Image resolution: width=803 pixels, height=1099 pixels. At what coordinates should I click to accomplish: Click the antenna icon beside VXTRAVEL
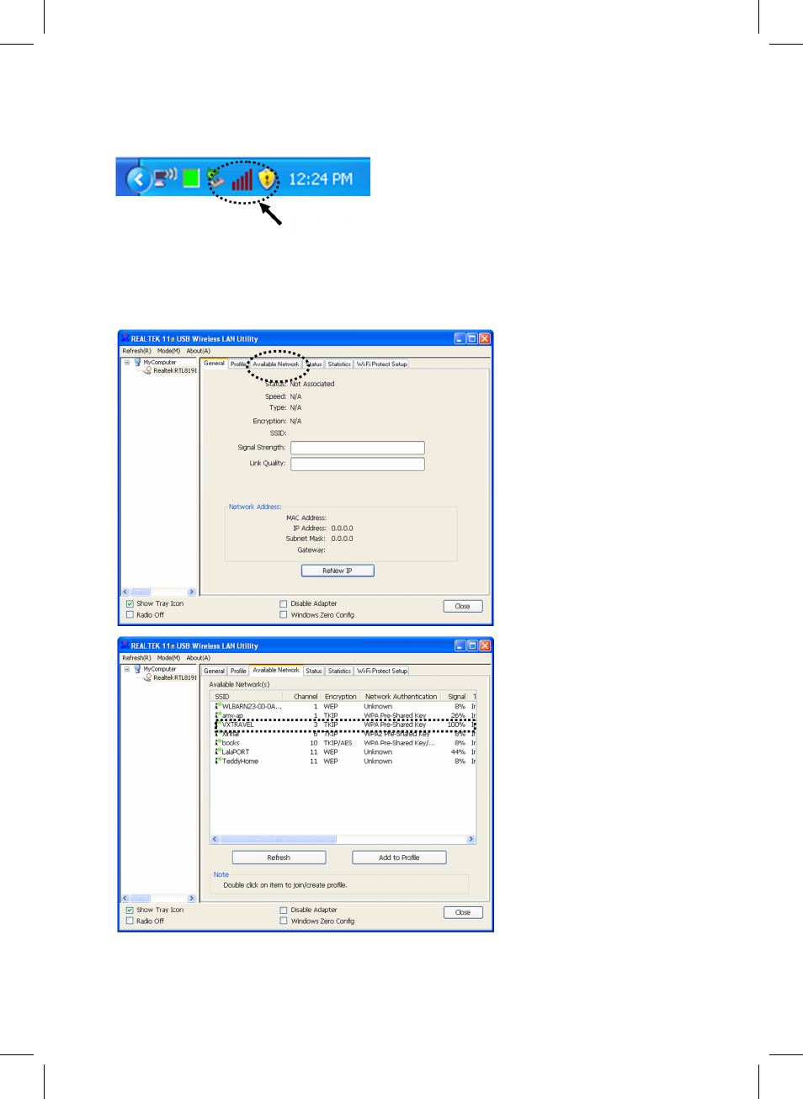click(218, 725)
